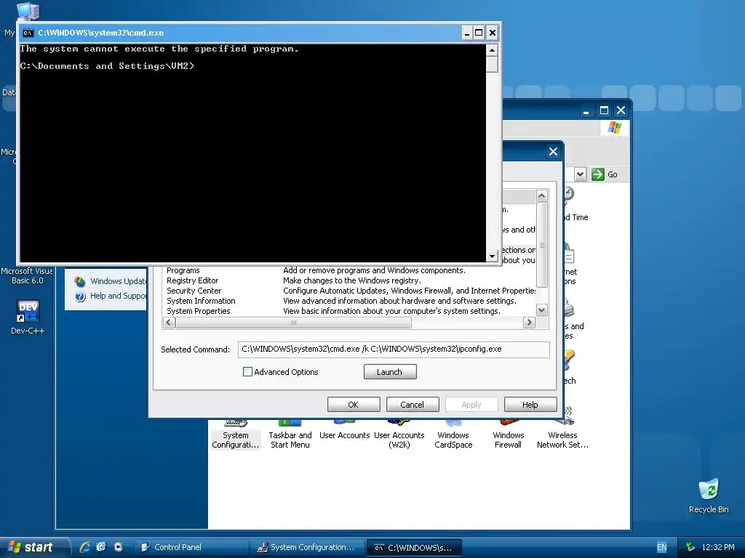Viewport: 745px width, 558px height.
Task: Click scroll-right arrow of tools list
Action: pyautogui.click(x=529, y=323)
